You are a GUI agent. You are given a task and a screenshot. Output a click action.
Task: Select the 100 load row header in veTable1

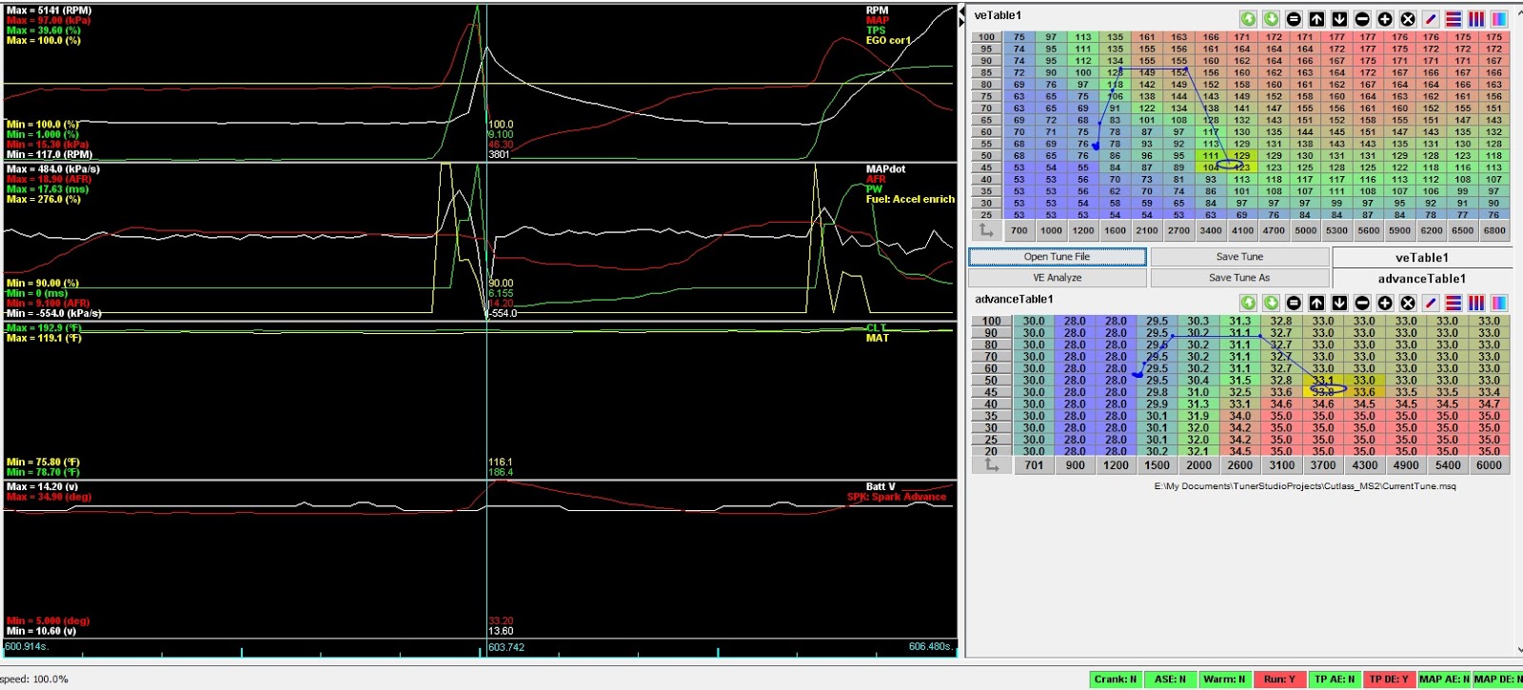point(986,38)
